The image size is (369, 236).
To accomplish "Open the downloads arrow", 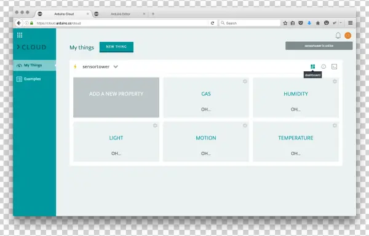I will [309, 23].
